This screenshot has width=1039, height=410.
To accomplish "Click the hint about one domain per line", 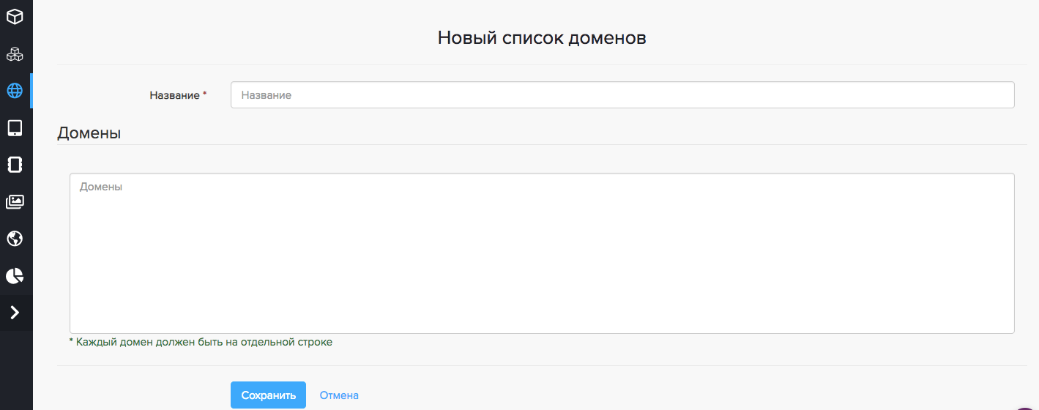I will (201, 342).
